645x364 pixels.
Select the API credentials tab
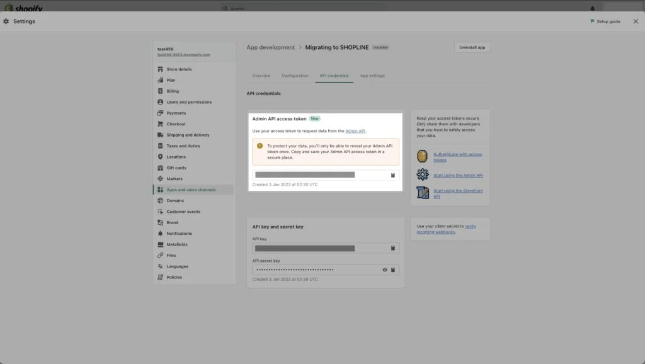[334, 76]
